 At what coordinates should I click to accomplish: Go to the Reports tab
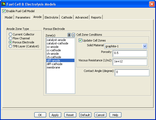[96, 17]
